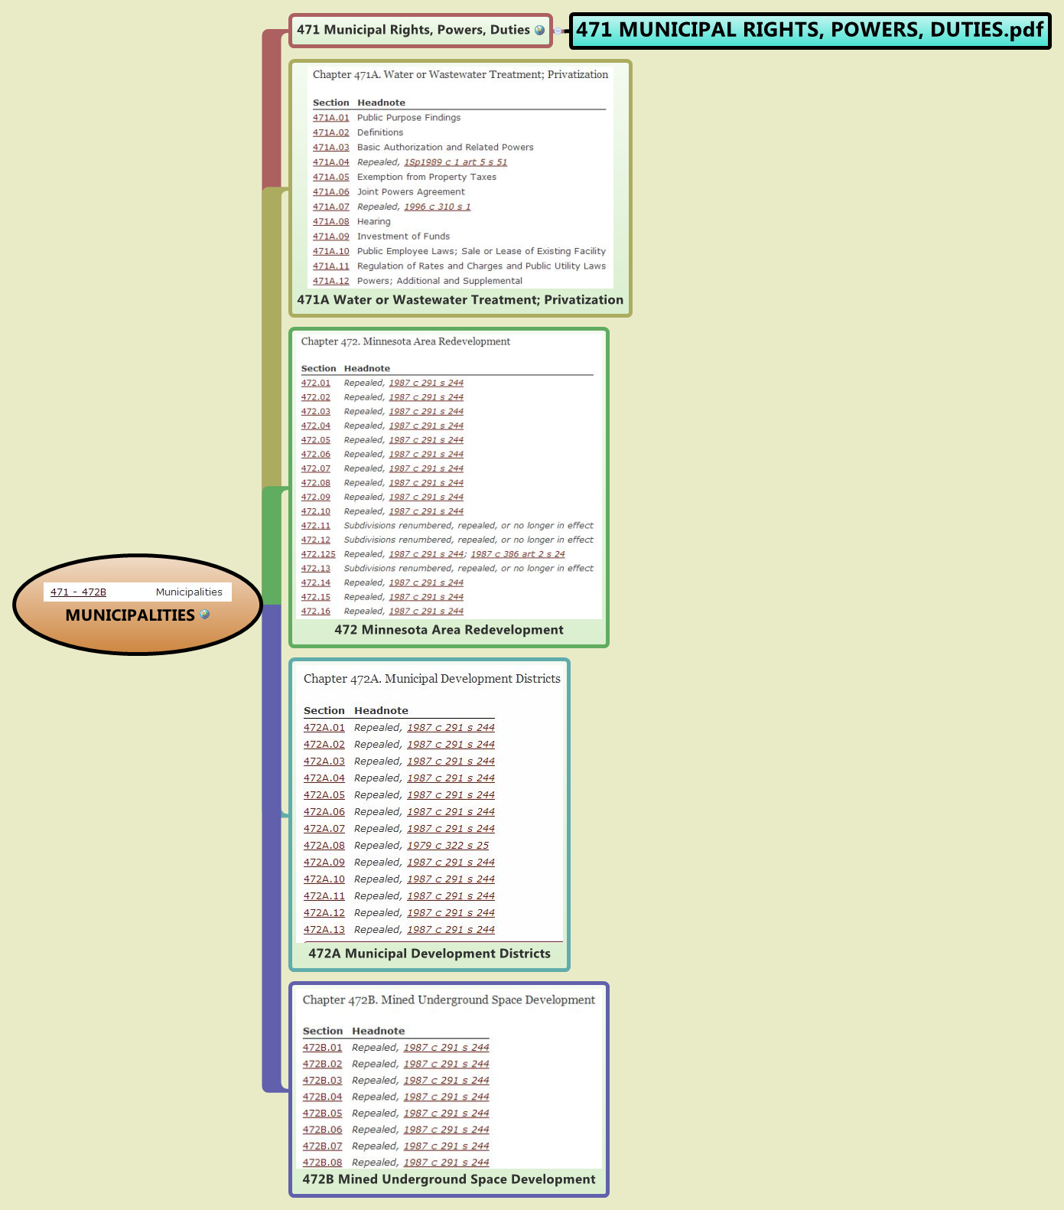
Task: Select the 472B Mined Underground Space Development label
Action: [449, 1179]
